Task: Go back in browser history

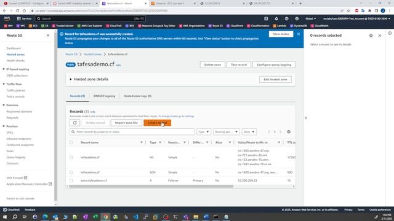Action: click(4, 11)
